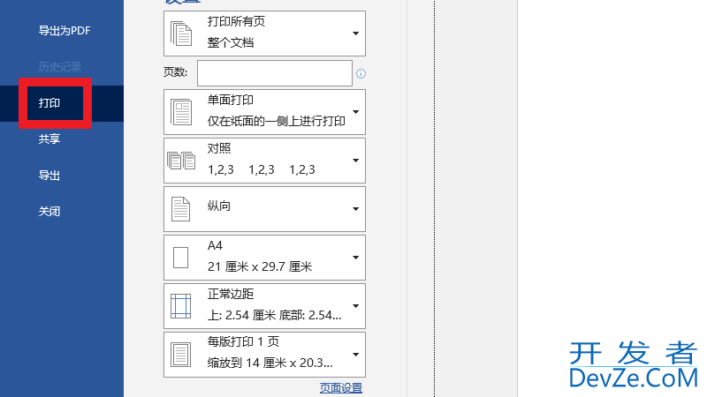707x397 pixels.
Task: Open the A4 paper size dropdown arrow
Action: [356, 258]
